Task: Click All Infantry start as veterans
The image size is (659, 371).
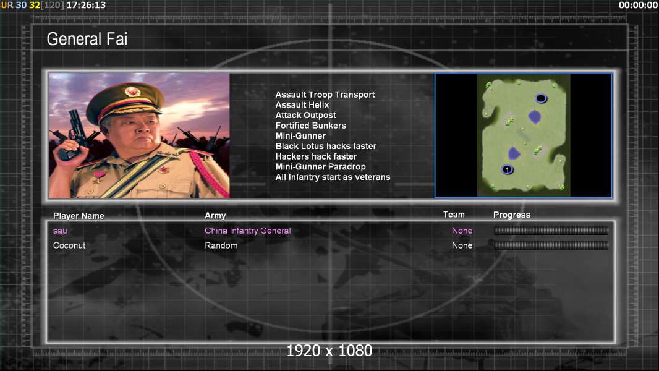Action: click(333, 177)
